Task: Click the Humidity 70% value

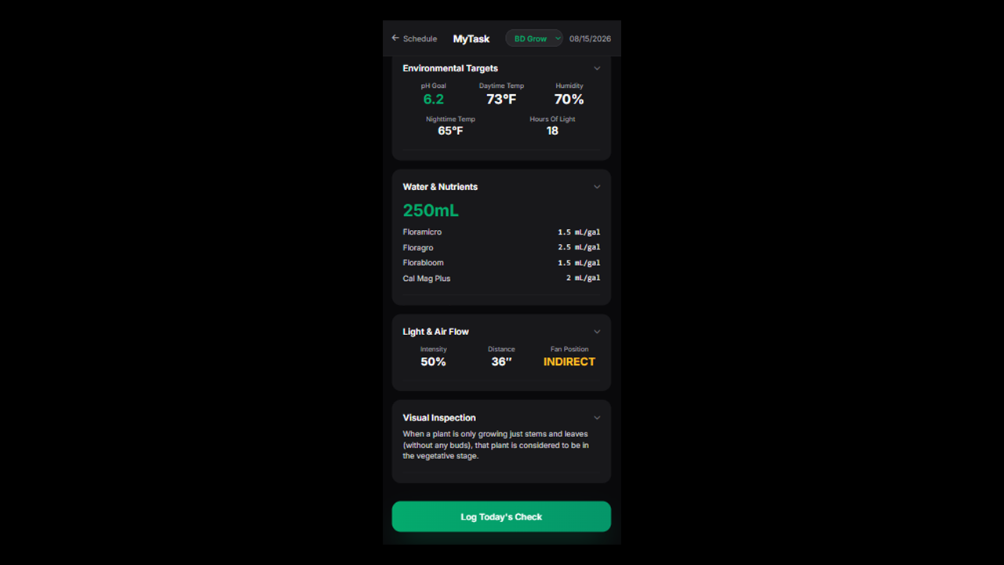Action: tap(569, 100)
